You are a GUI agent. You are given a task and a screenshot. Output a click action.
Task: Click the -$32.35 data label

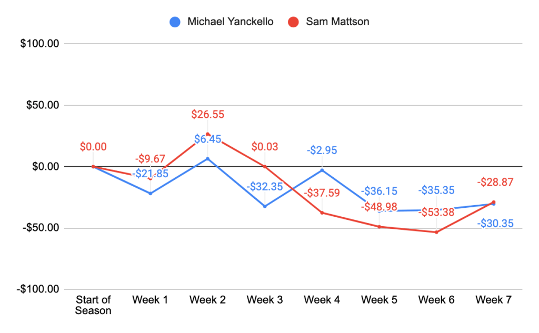pos(265,186)
